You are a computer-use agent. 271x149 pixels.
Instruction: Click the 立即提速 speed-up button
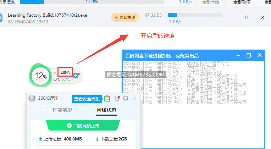[125, 17]
